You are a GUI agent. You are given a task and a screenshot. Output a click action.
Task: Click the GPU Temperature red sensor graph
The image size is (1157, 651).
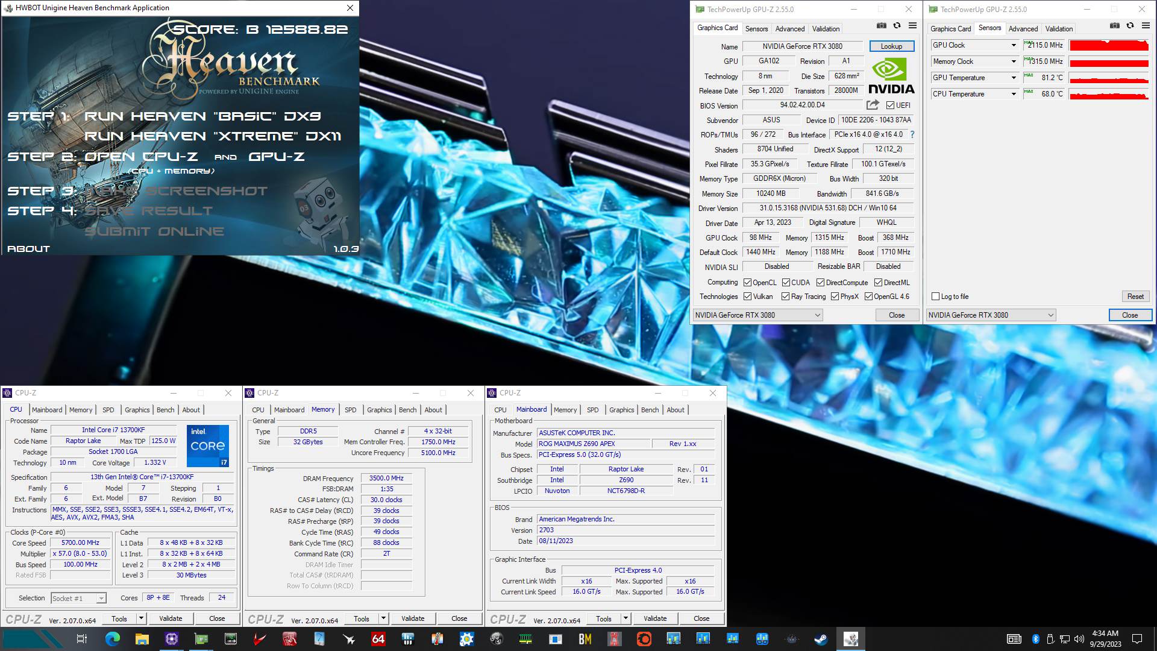pos(1109,78)
